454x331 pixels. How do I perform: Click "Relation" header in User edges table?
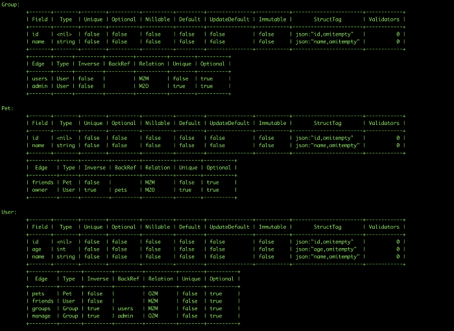point(160,279)
